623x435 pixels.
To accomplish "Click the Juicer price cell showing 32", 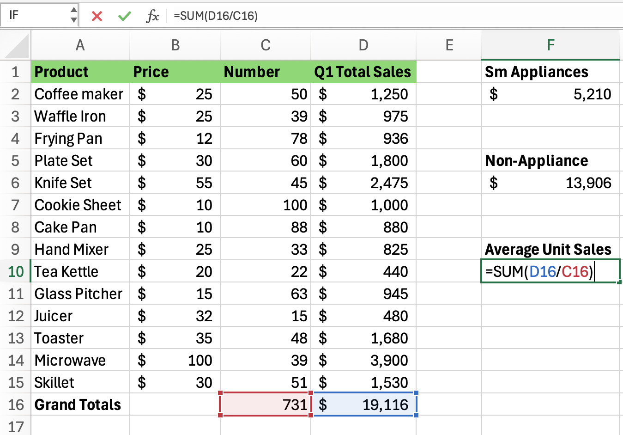I will [x=175, y=316].
